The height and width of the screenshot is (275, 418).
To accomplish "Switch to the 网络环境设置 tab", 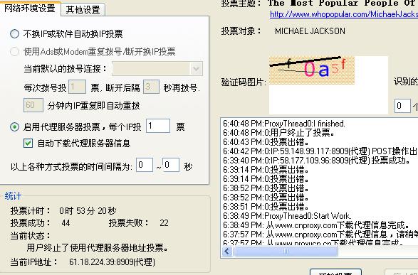I will tap(30, 9).
